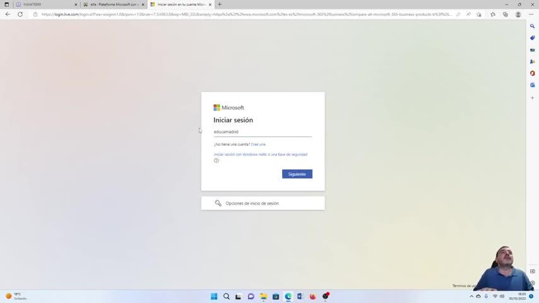Show hidden system tray icons
The height and width of the screenshot is (303, 539).
(x=471, y=297)
